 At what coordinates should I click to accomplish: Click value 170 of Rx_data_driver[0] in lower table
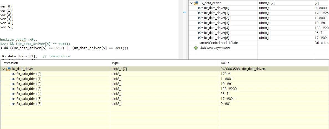click(x=226, y=74)
